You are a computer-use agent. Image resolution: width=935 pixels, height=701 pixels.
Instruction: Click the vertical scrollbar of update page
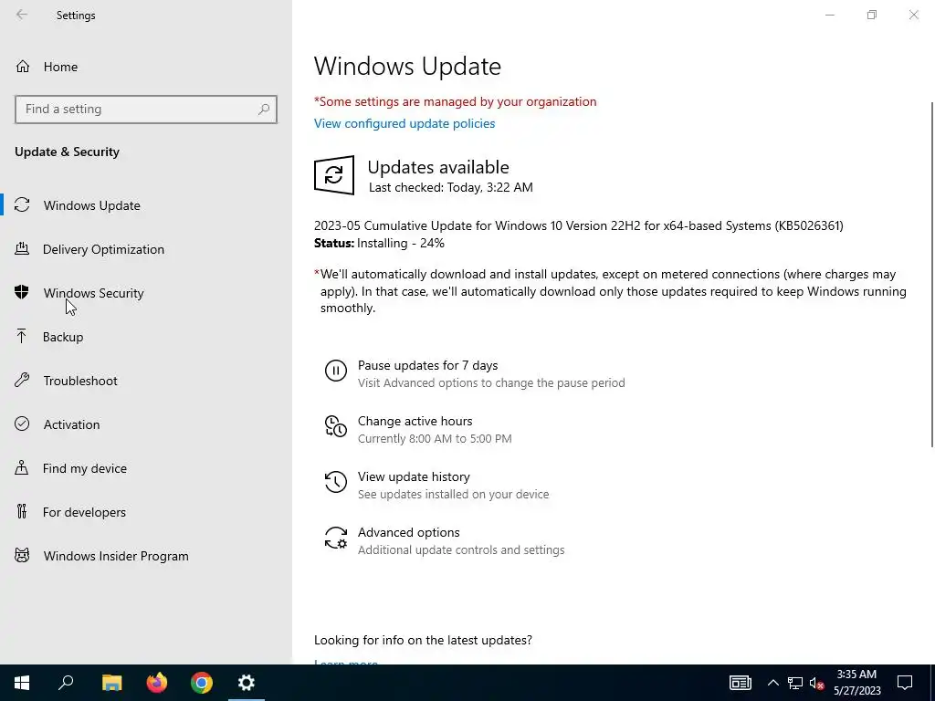pos(931,274)
